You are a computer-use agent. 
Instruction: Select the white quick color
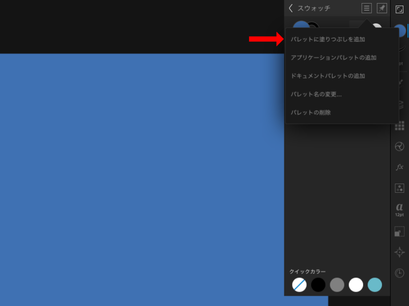tap(356, 285)
